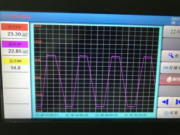Click the gear icon for settings

click(x=166, y=113)
